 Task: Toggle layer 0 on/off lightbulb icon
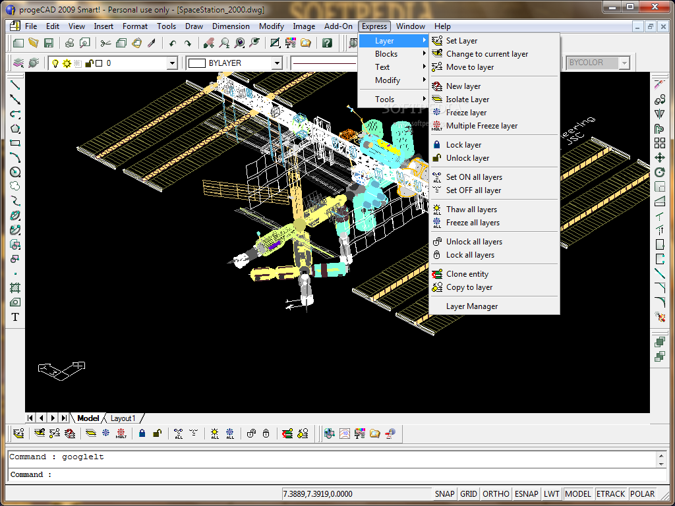pos(55,64)
